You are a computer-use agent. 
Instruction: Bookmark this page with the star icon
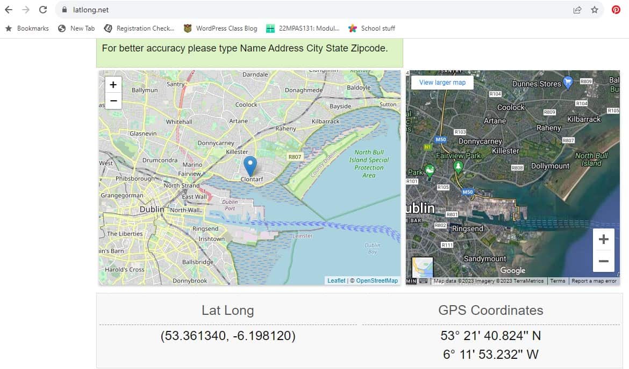point(595,10)
